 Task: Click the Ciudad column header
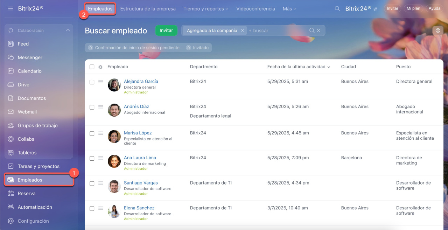[348, 67]
